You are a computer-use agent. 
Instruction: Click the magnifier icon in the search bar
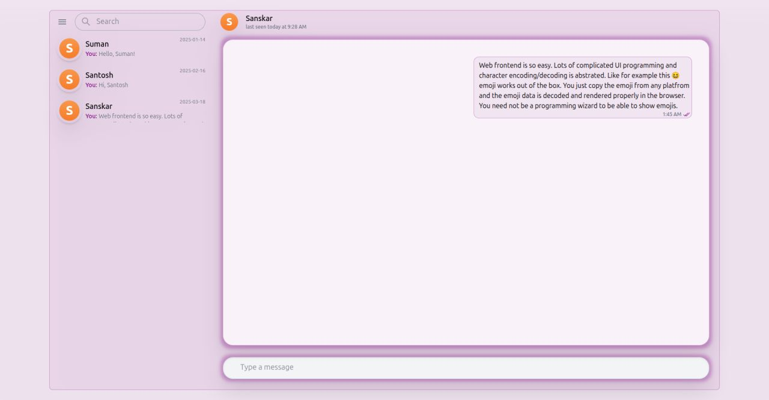tap(86, 21)
